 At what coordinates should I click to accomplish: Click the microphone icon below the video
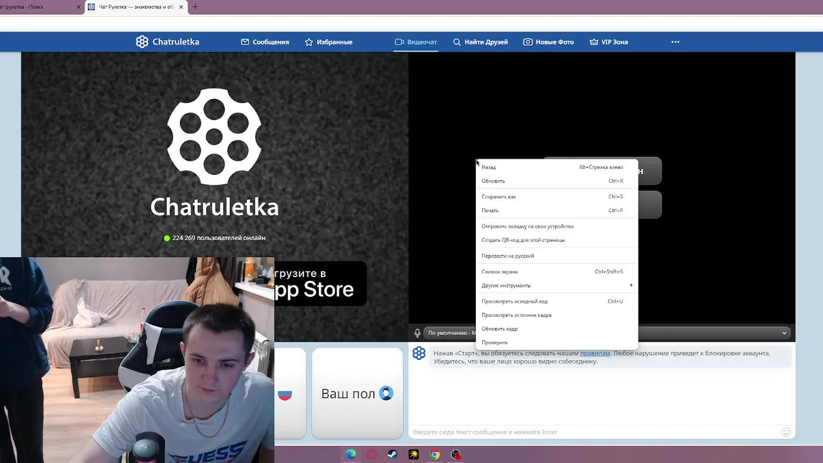click(417, 332)
